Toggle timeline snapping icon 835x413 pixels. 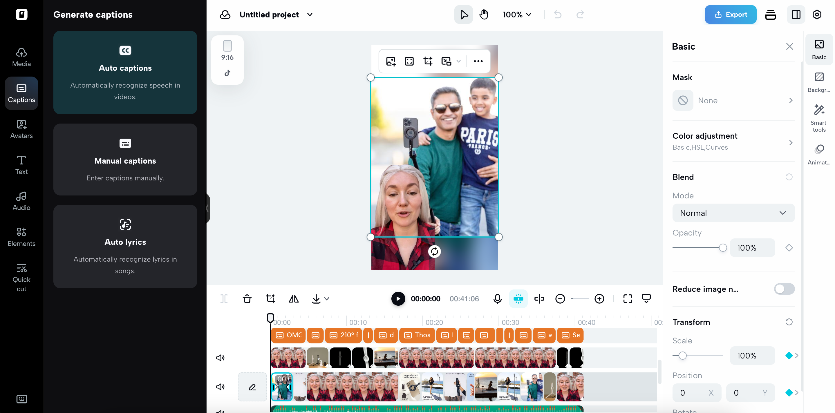pyautogui.click(x=518, y=298)
